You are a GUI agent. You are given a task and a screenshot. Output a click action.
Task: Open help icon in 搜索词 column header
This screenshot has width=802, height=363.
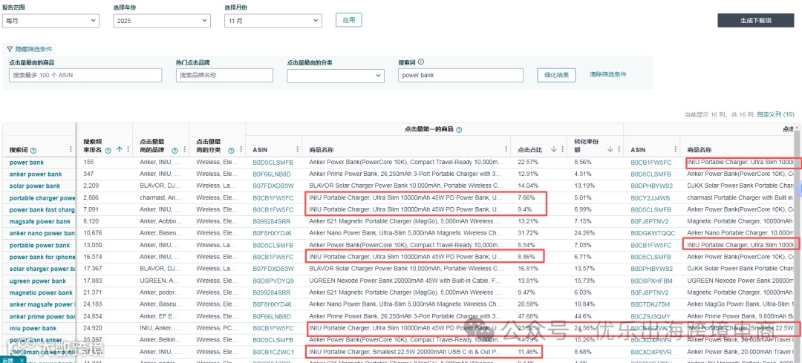[33, 150]
